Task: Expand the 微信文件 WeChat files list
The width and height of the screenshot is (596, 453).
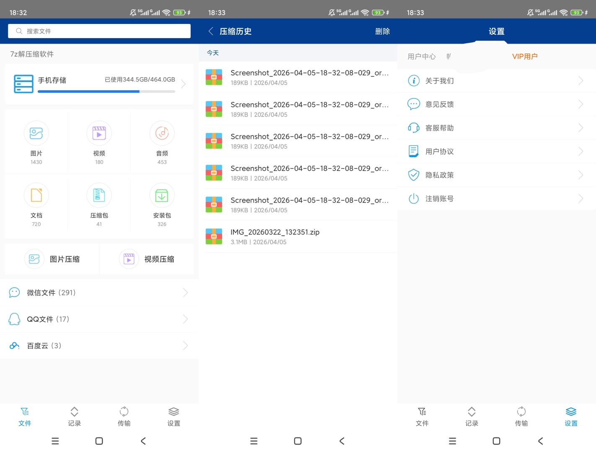Action: 99,292
